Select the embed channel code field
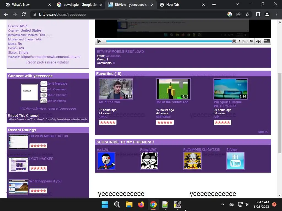Image resolution: width=282 pixels, height=211 pixels. 48,119
